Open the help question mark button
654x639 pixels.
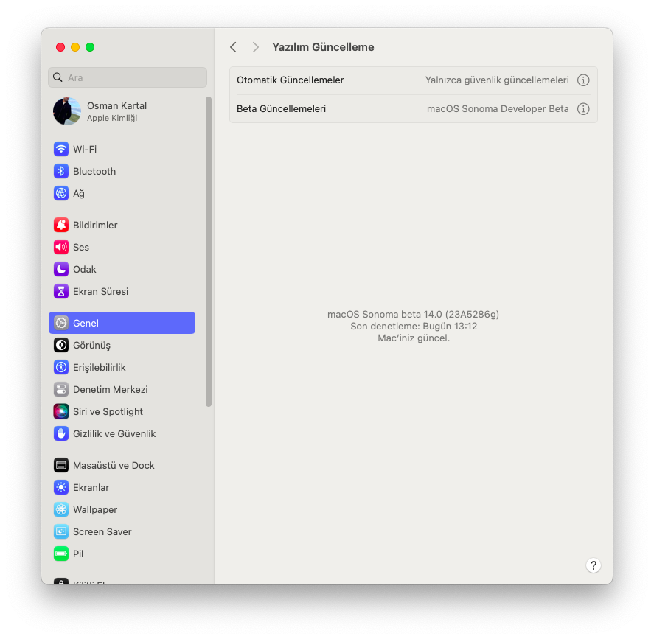594,565
